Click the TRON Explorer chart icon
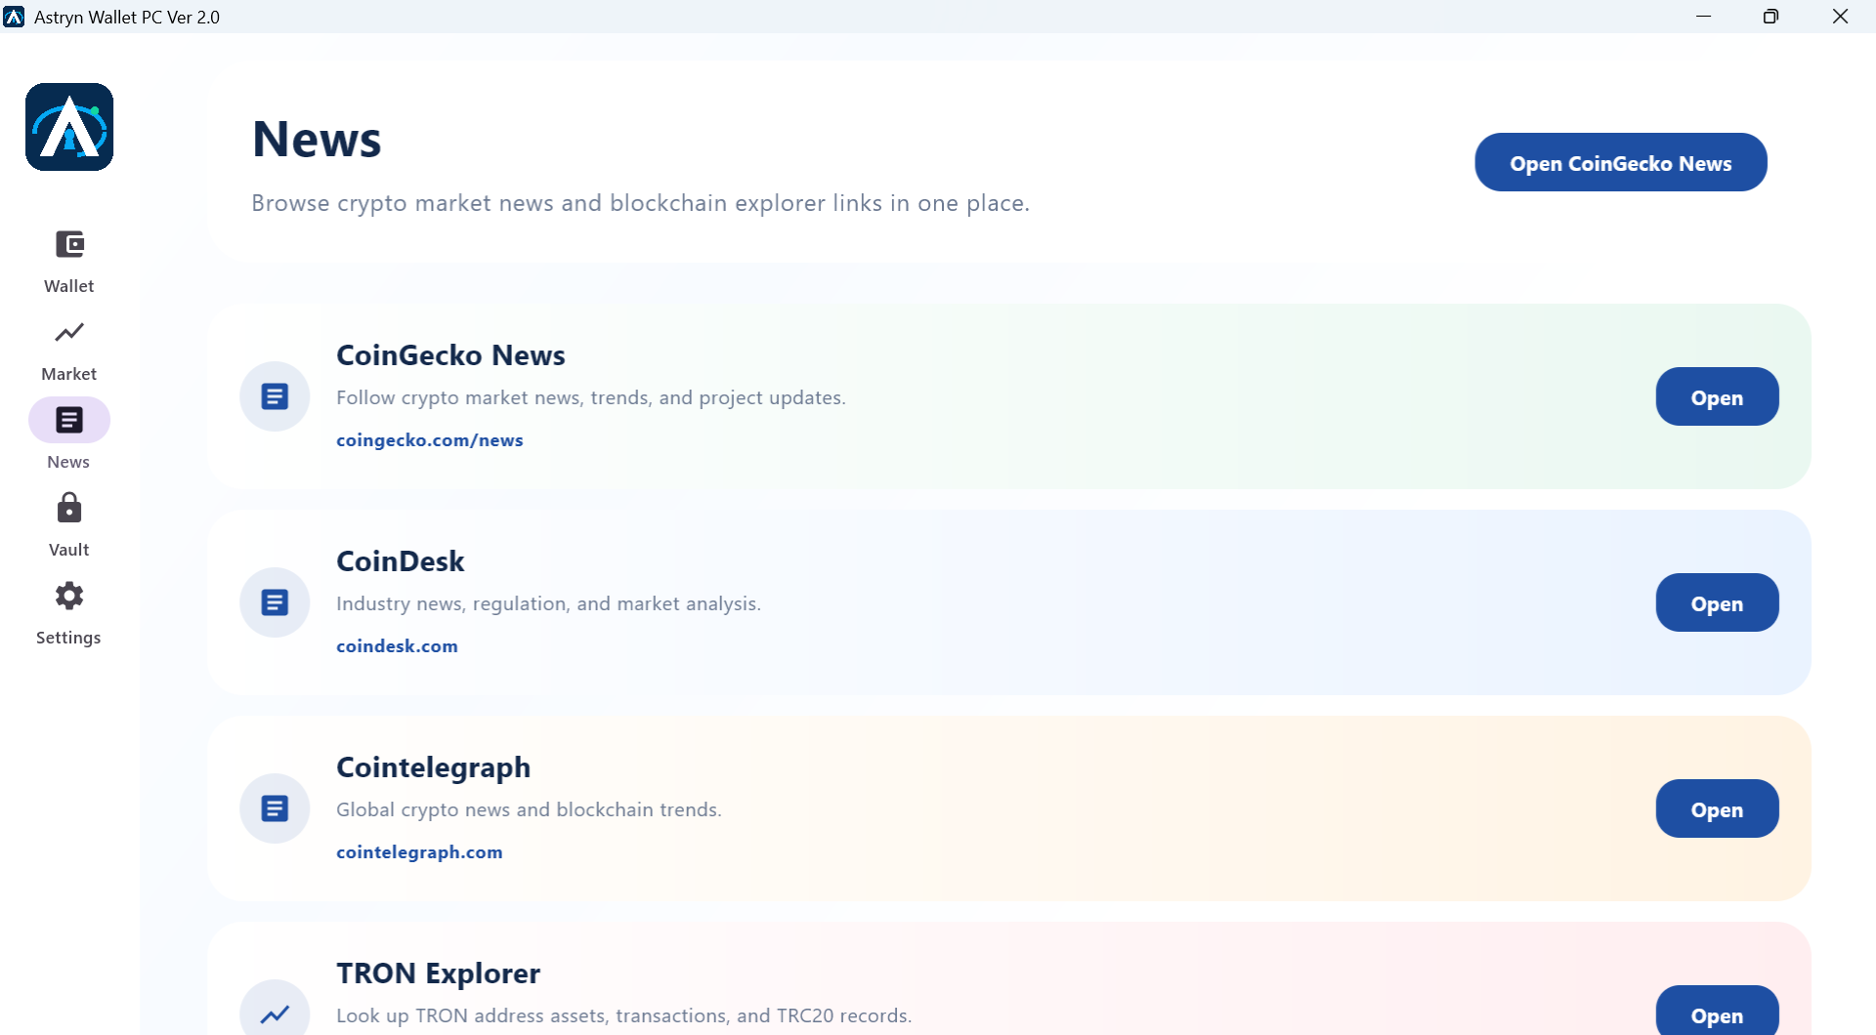The width and height of the screenshot is (1876, 1035). pyautogui.click(x=275, y=1013)
